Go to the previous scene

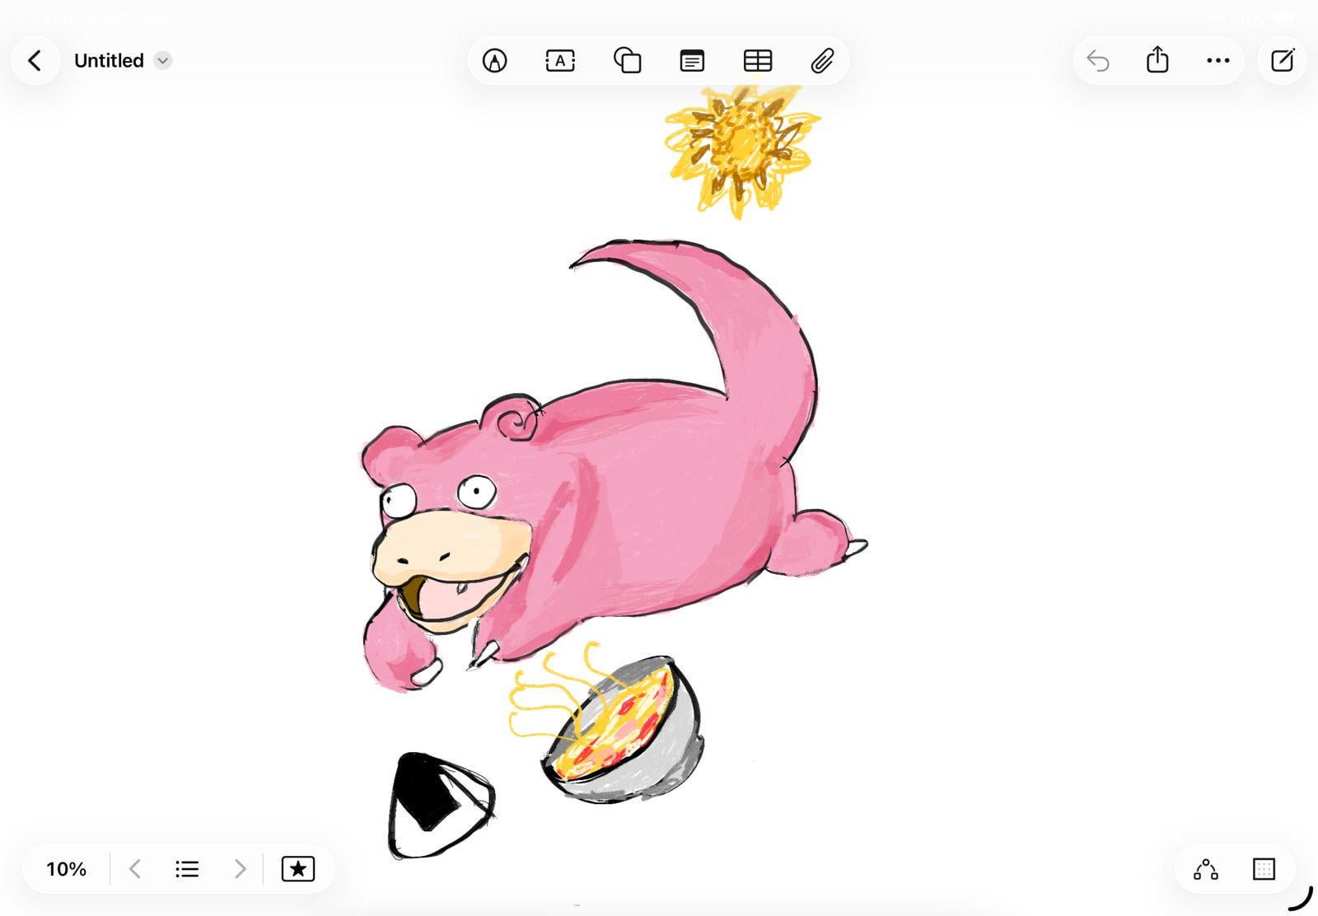pyautogui.click(x=136, y=869)
